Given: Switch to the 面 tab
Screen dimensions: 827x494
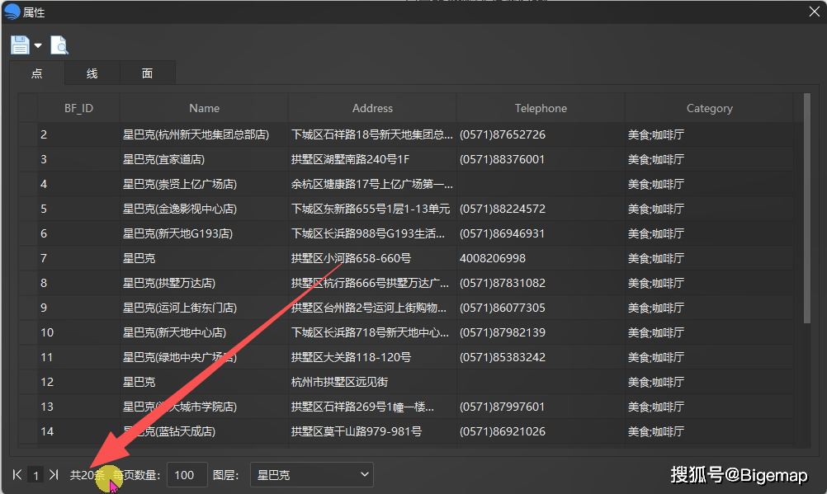Looking at the screenshot, I should click(148, 73).
